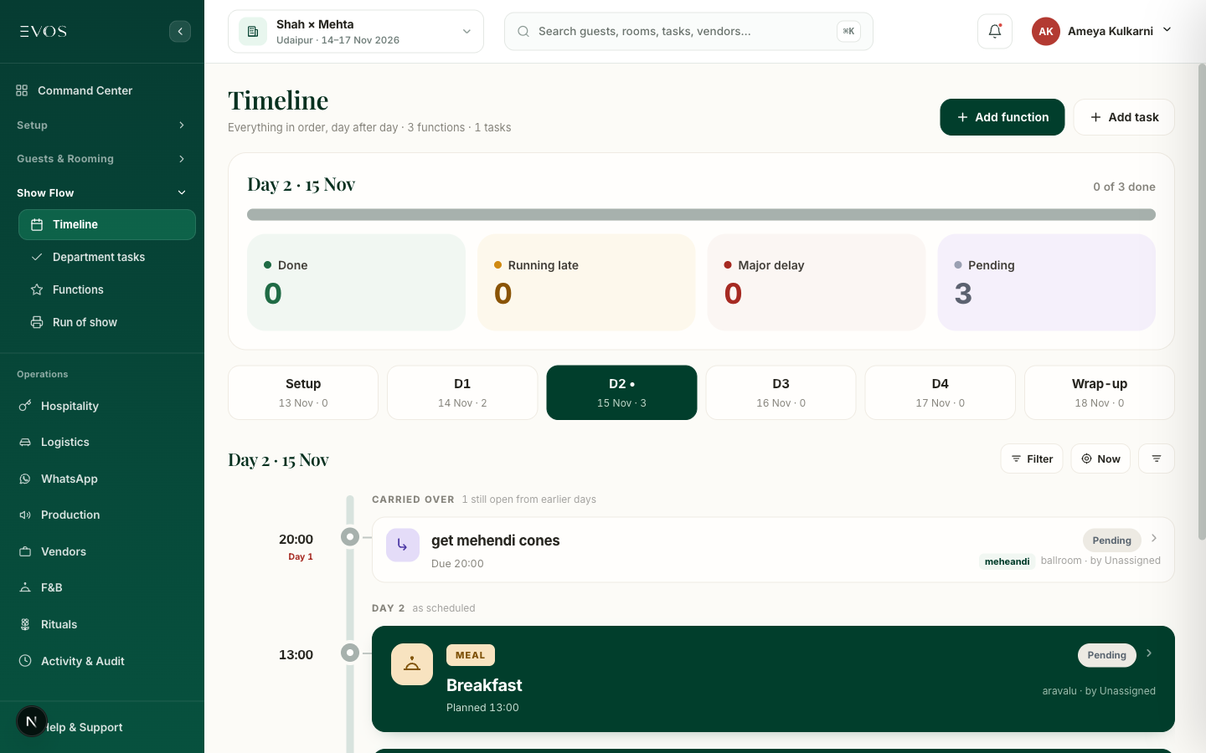Click the Command Center grid icon
Screen dimensions: 1206x753
point(22,90)
